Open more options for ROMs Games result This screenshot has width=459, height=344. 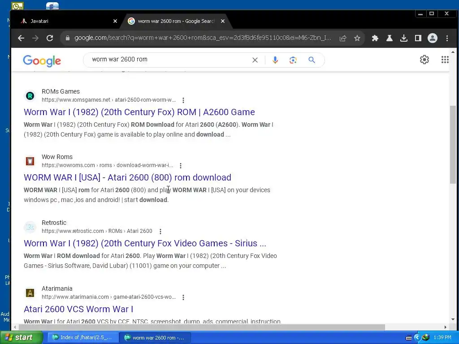(183, 100)
